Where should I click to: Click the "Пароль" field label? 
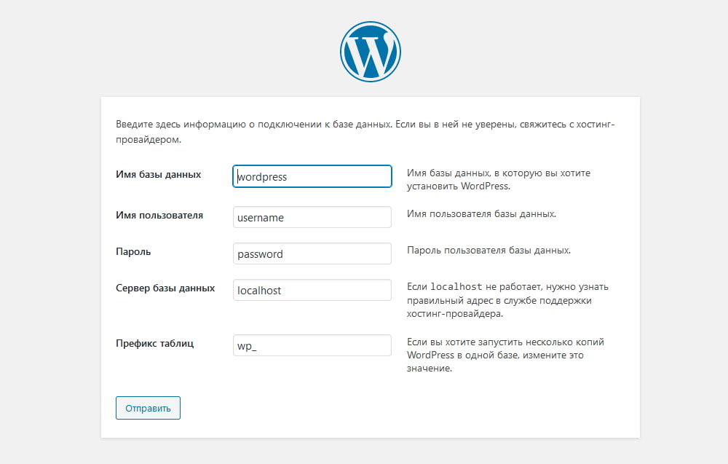coord(133,251)
